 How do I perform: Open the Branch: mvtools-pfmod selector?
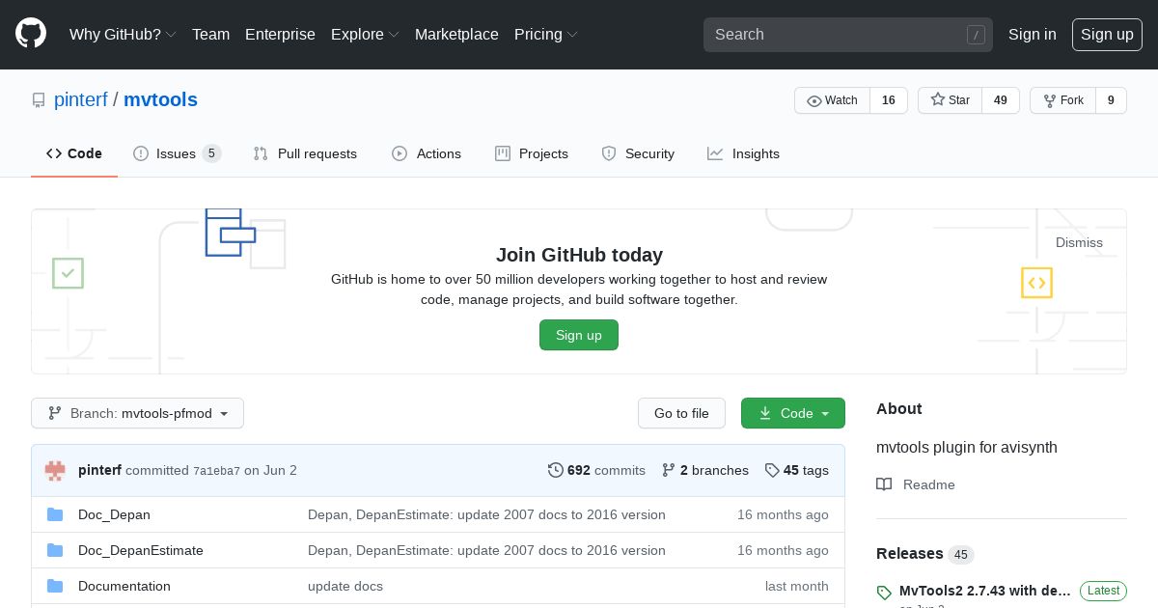click(137, 413)
